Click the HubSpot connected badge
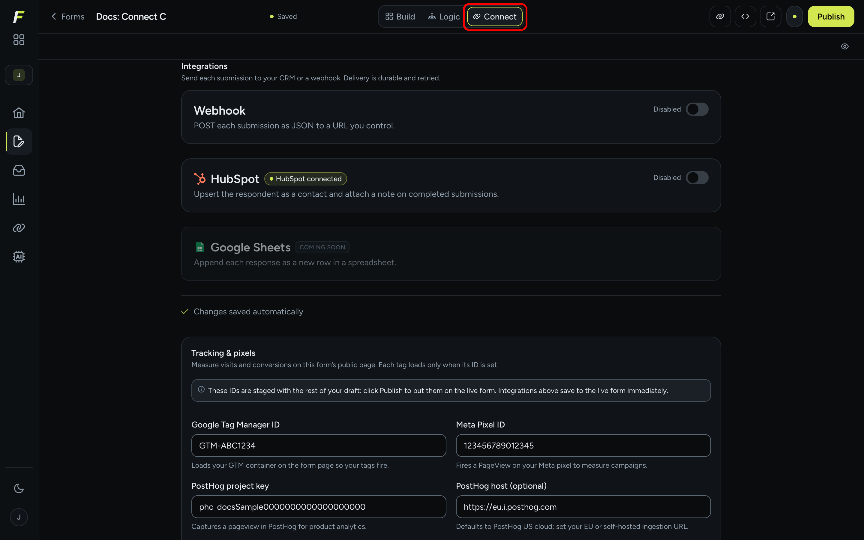This screenshot has height=540, width=864. coord(305,179)
